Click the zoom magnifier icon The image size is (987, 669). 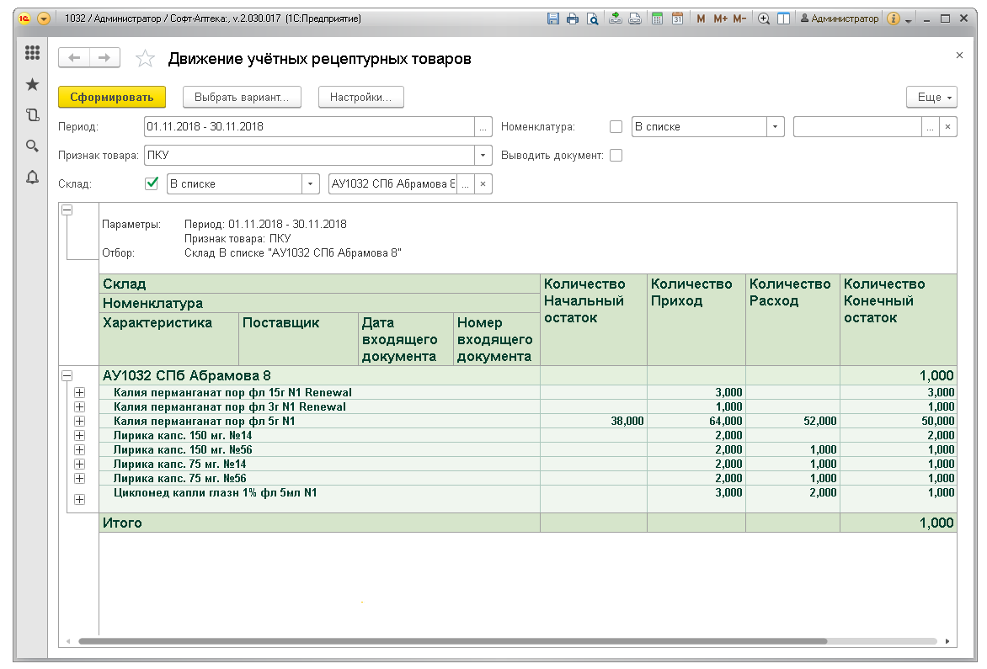(x=764, y=19)
